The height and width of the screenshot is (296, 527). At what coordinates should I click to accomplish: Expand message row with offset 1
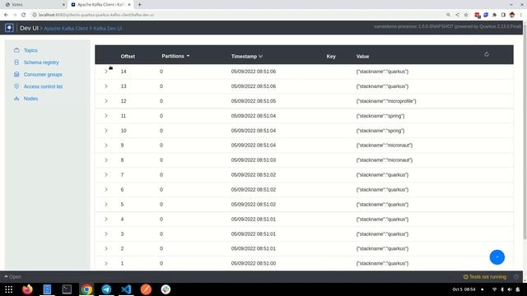(x=106, y=263)
